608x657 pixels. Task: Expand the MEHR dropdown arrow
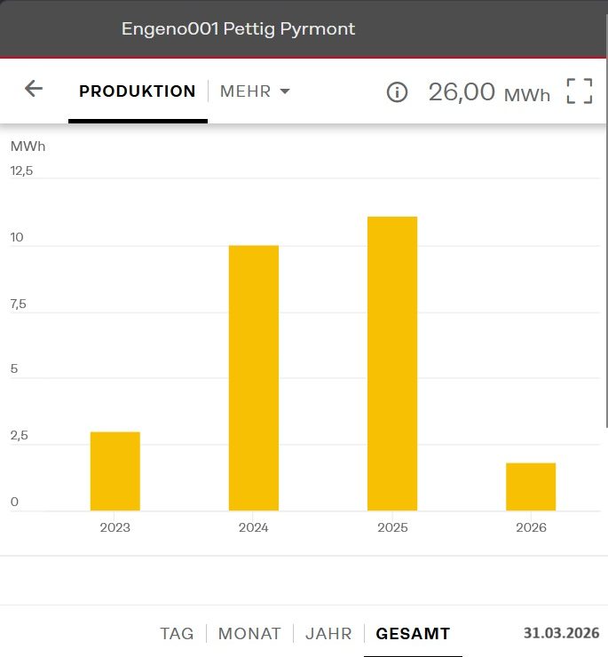click(x=285, y=91)
